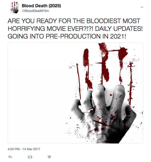Open the Blood Death profile avatar
The image size is (151, 162).
[x=14, y=8]
